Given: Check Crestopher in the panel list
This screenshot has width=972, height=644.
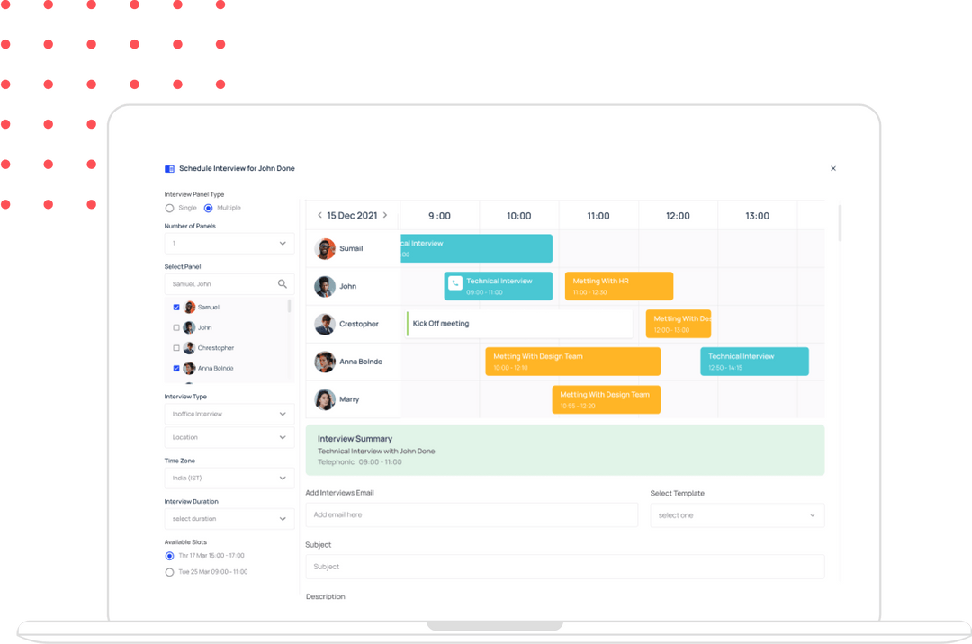Looking at the screenshot, I should click(x=176, y=348).
